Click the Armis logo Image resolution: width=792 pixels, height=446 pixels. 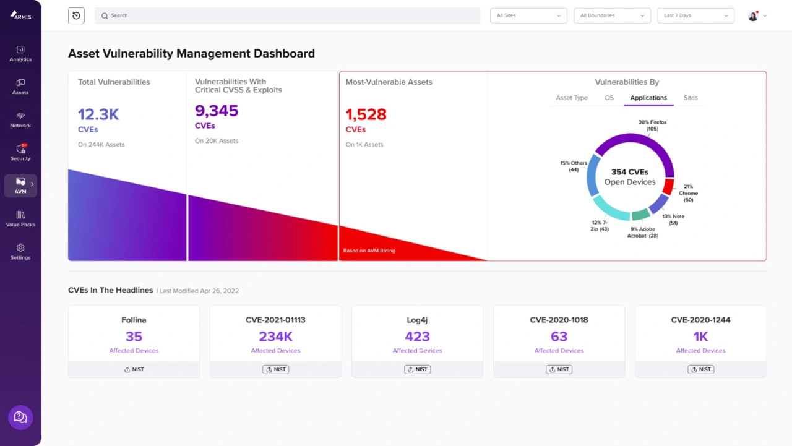click(x=20, y=15)
